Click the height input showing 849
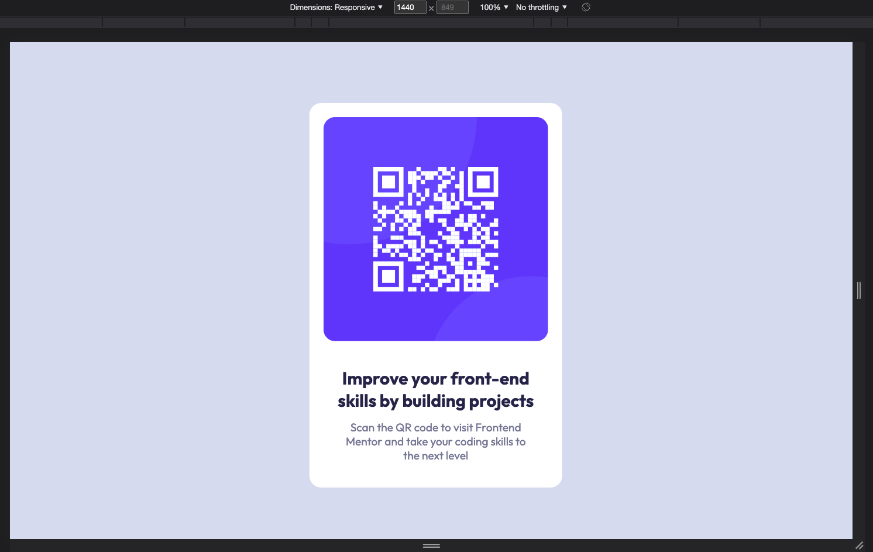The width and height of the screenshot is (873, 552). (452, 7)
